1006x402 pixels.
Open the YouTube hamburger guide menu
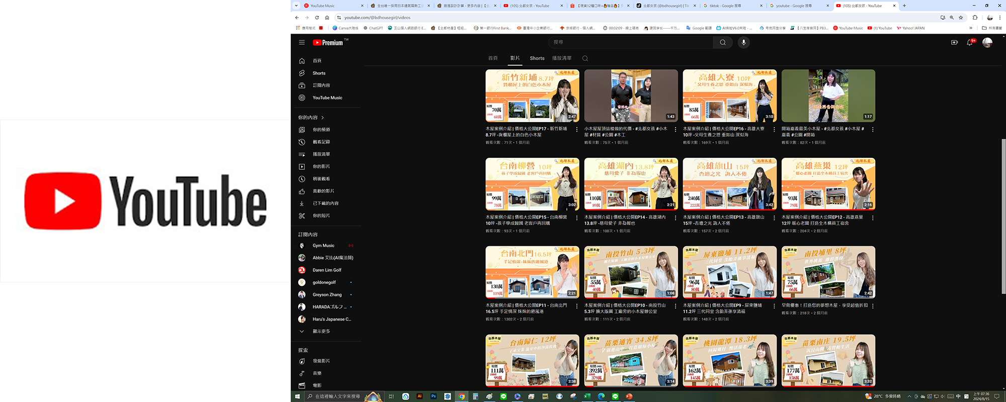[x=302, y=42]
